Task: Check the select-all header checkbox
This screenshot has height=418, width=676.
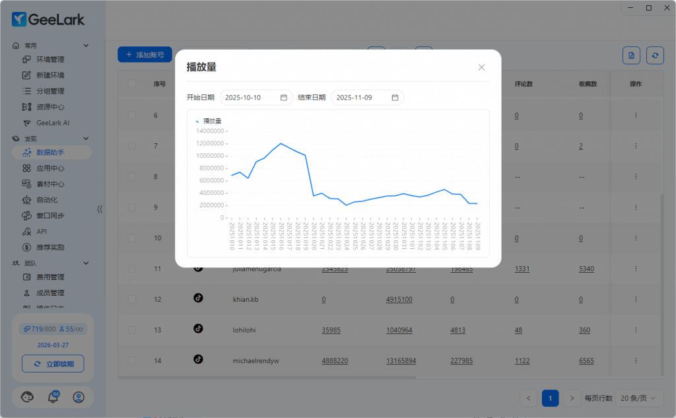Action: coord(132,84)
